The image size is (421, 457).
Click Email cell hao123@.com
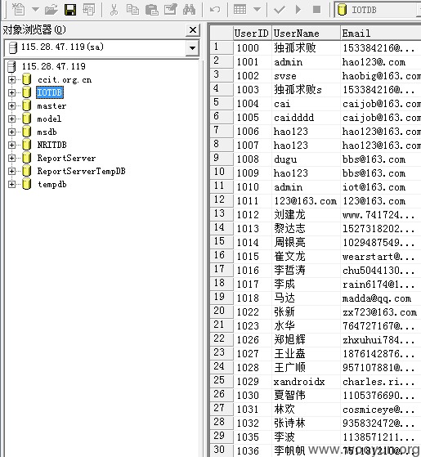coord(381,62)
